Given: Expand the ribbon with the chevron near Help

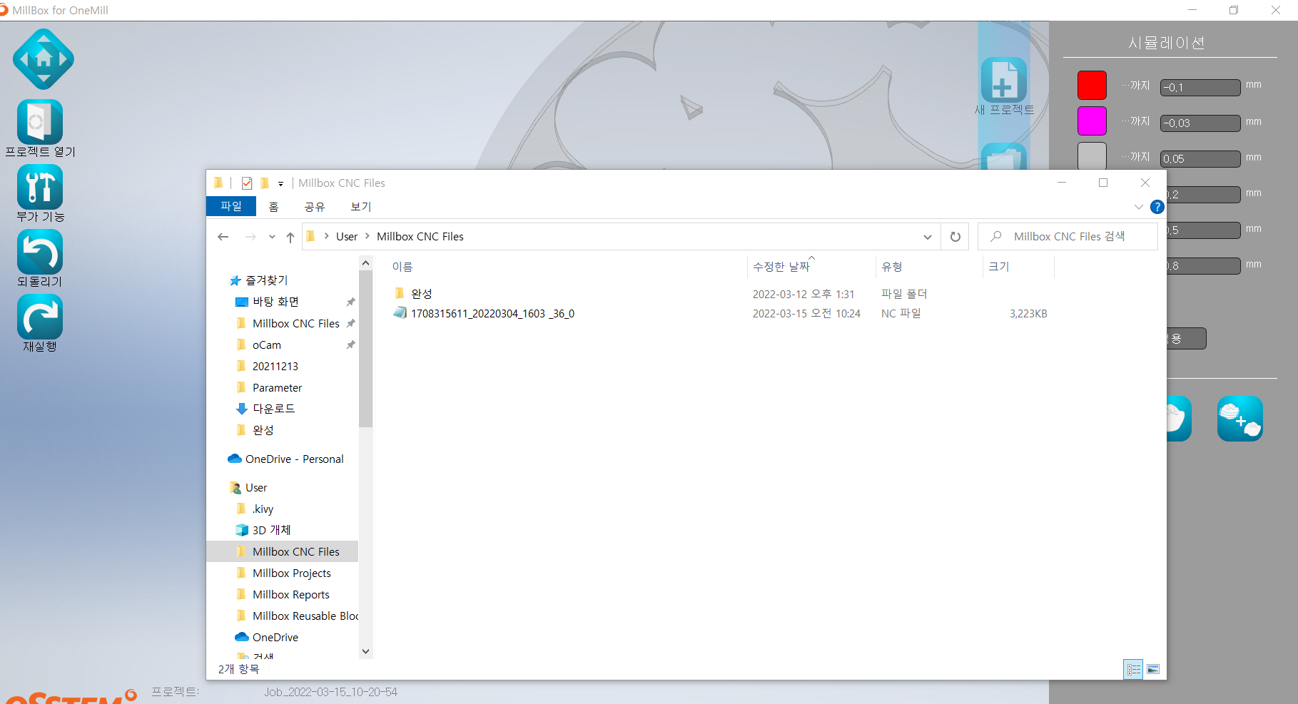Looking at the screenshot, I should pyautogui.click(x=1139, y=206).
